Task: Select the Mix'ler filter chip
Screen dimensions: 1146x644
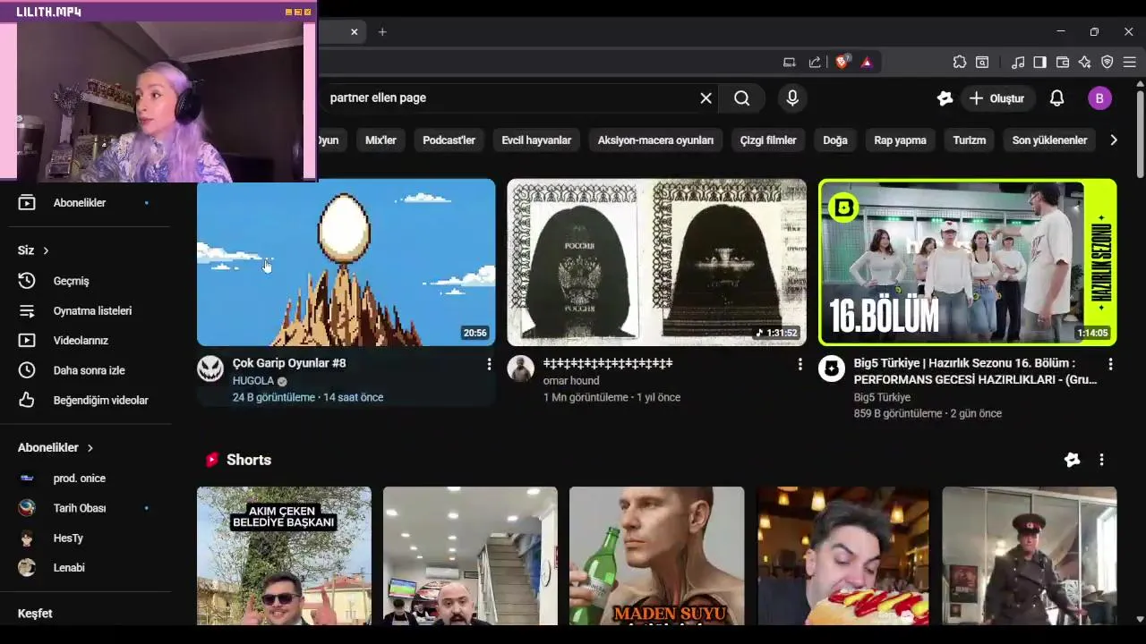Action: click(381, 140)
